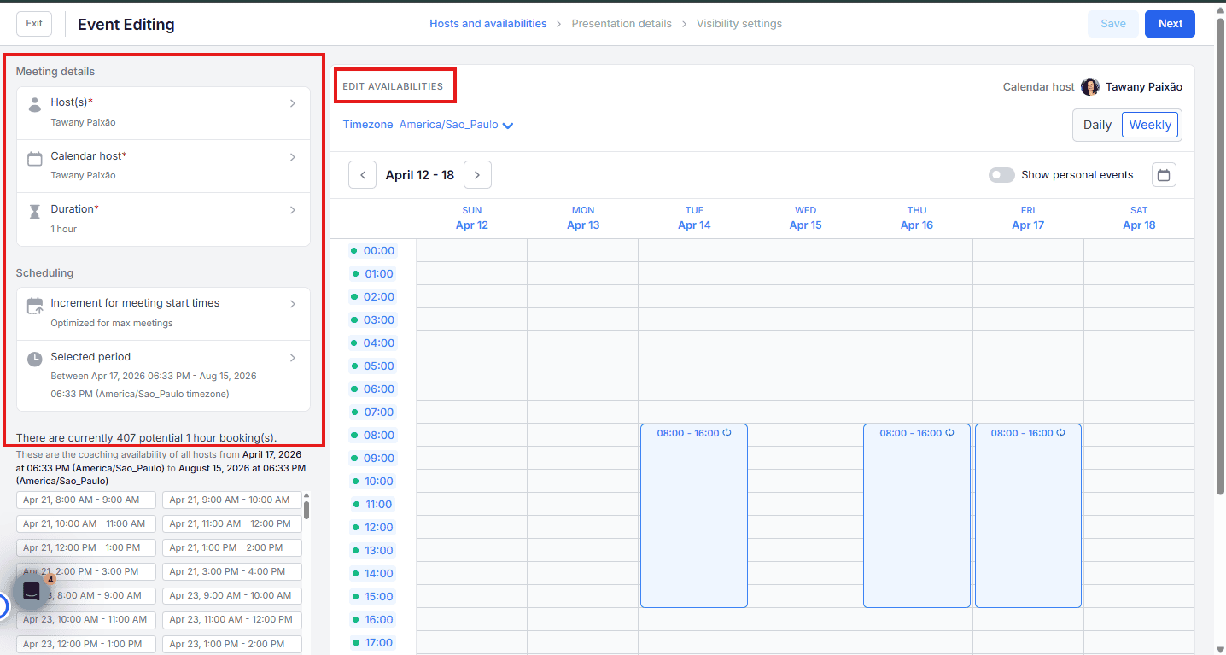Click the hourglass Duration icon
Screen dimensions: 1226x655
tap(35, 212)
